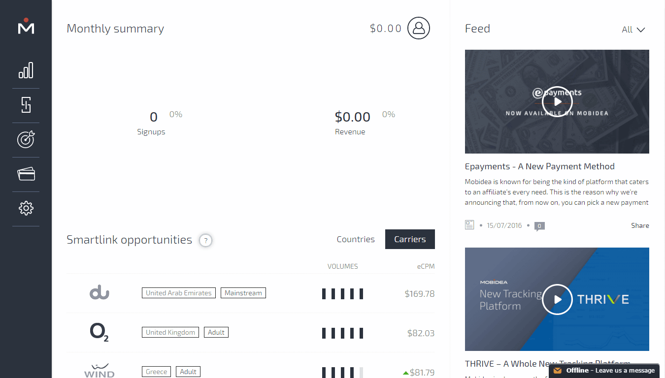665x378 pixels.
Task: Click the Signups count value
Action: (x=154, y=117)
